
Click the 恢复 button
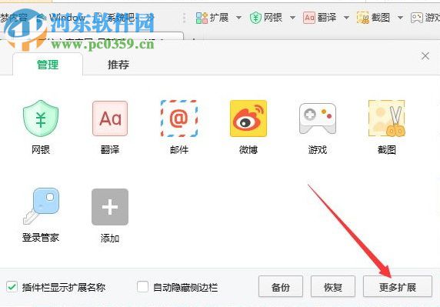[x=333, y=286]
